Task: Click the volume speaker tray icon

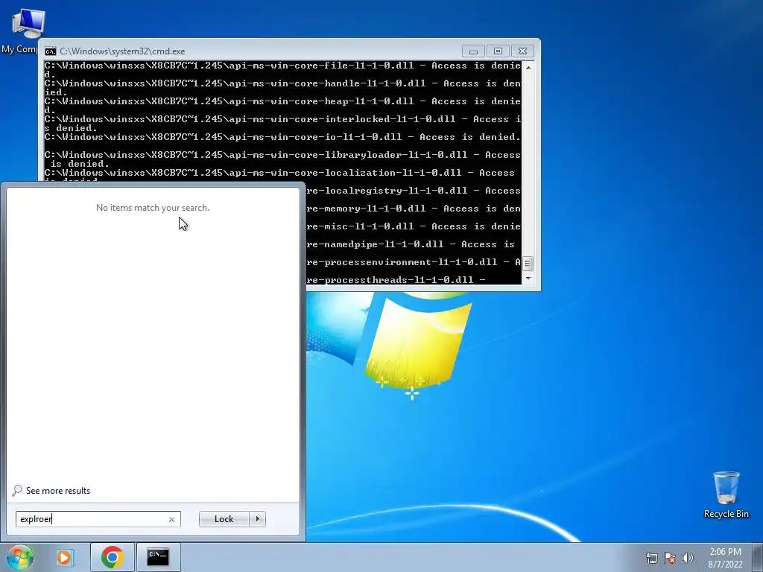Action: point(688,558)
